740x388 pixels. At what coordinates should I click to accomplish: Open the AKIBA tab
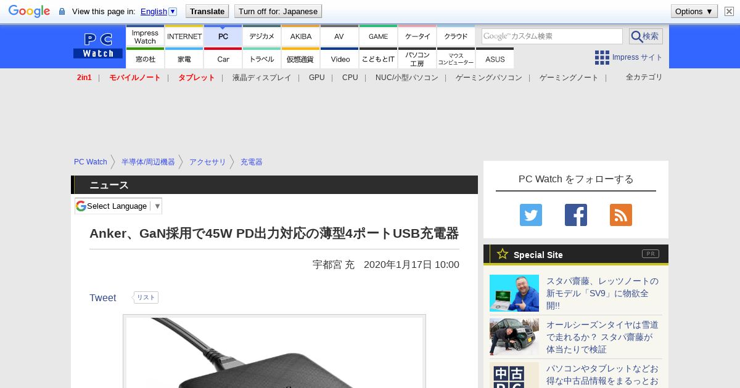[x=301, y=36]
